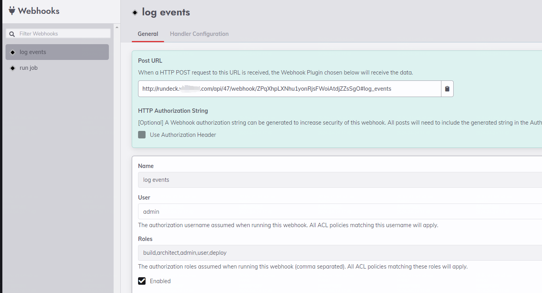542x293 pixels.
Task: Click the Webhooks heading text
Action: tap(39, 11)
